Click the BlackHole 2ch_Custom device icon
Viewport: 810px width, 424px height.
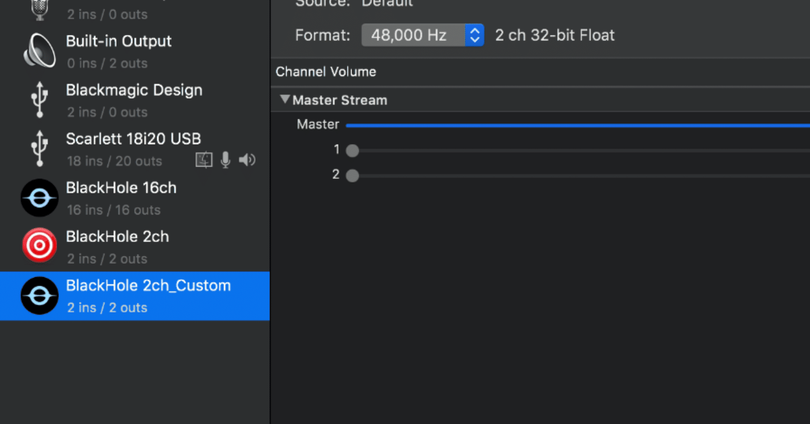click(40, 296)
